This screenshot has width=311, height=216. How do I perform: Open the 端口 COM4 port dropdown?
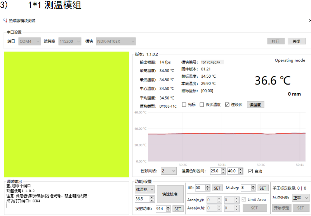click(x=30, y=41)
